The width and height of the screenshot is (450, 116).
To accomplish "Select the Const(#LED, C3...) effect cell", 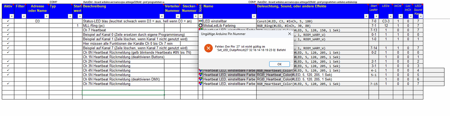I will [x=312, y=21].
